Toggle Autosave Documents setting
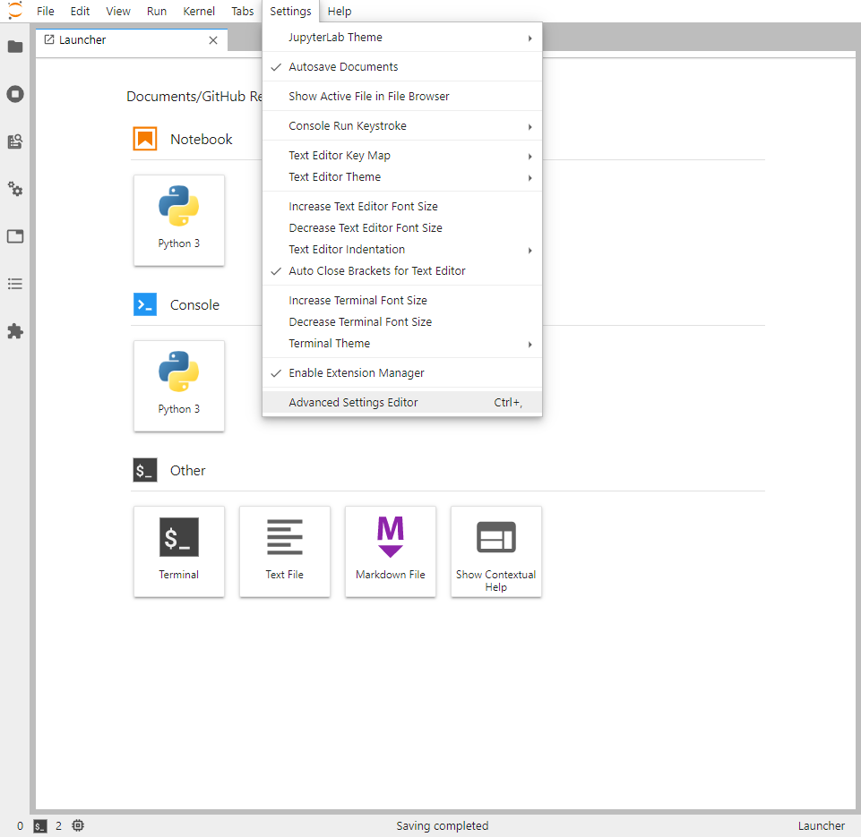Image resolution: width=861 pixels, height=837 pixels. pyautogui.click(x=402, y=67)
